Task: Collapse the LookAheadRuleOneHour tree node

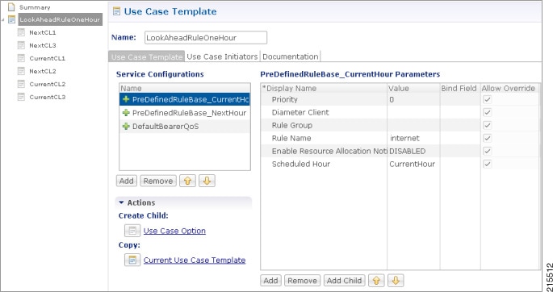Action: [3, 20]
